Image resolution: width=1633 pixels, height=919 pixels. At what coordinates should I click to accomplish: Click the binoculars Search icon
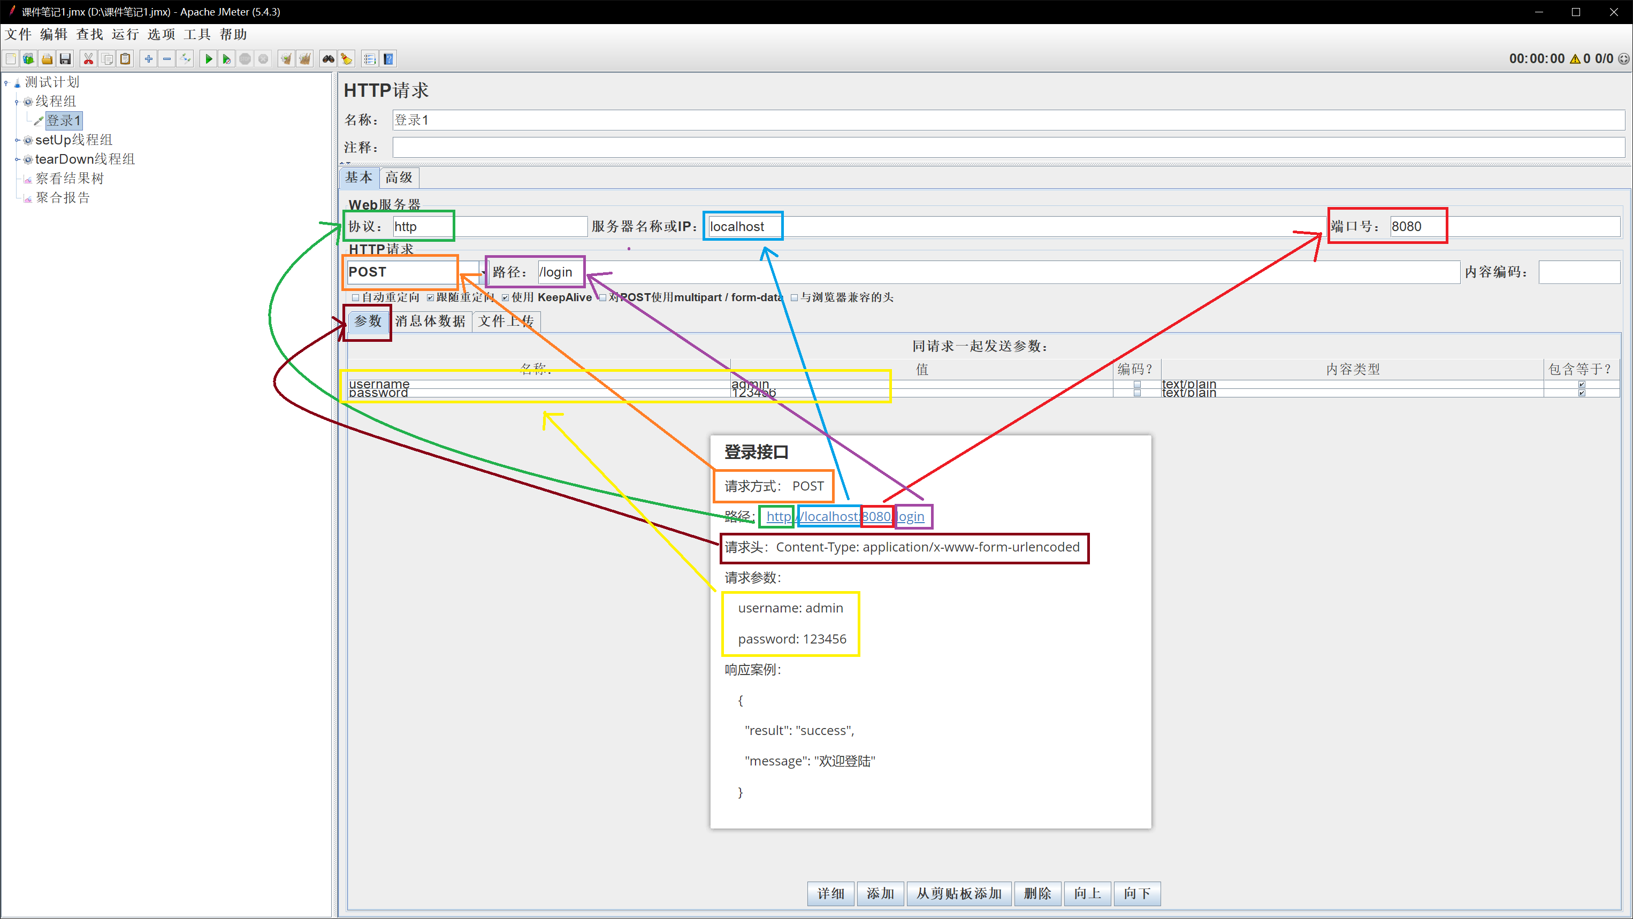click(328, 59)
